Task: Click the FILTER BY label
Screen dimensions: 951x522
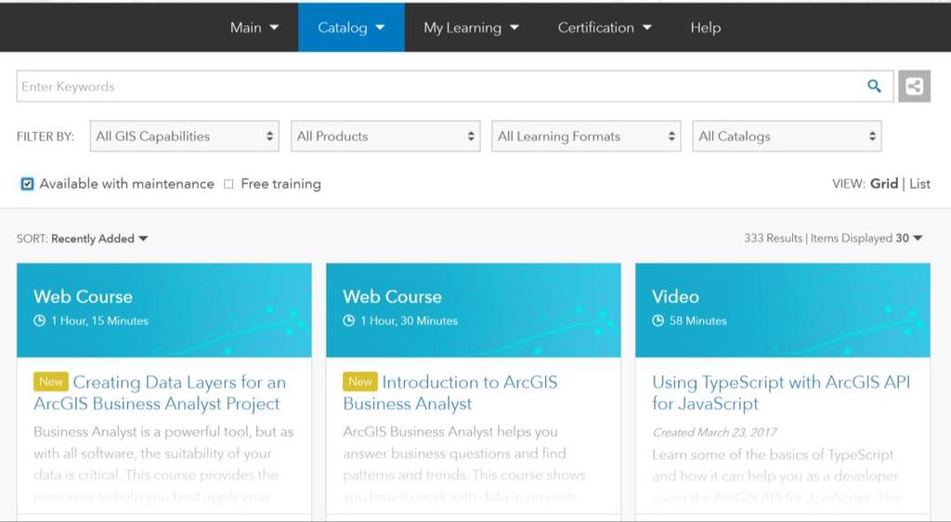Action: 45,137
